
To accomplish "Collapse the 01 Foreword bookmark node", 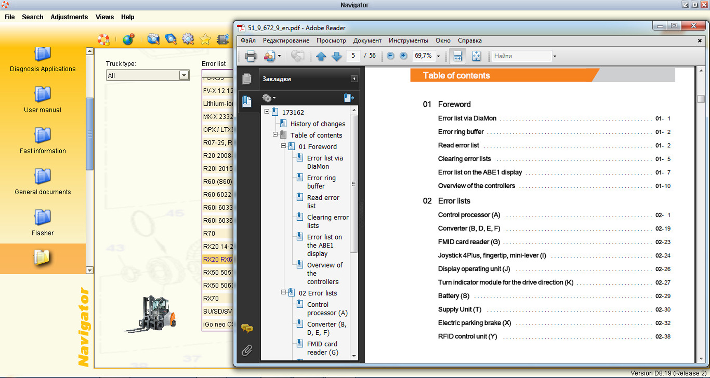I will pos(283,146).
